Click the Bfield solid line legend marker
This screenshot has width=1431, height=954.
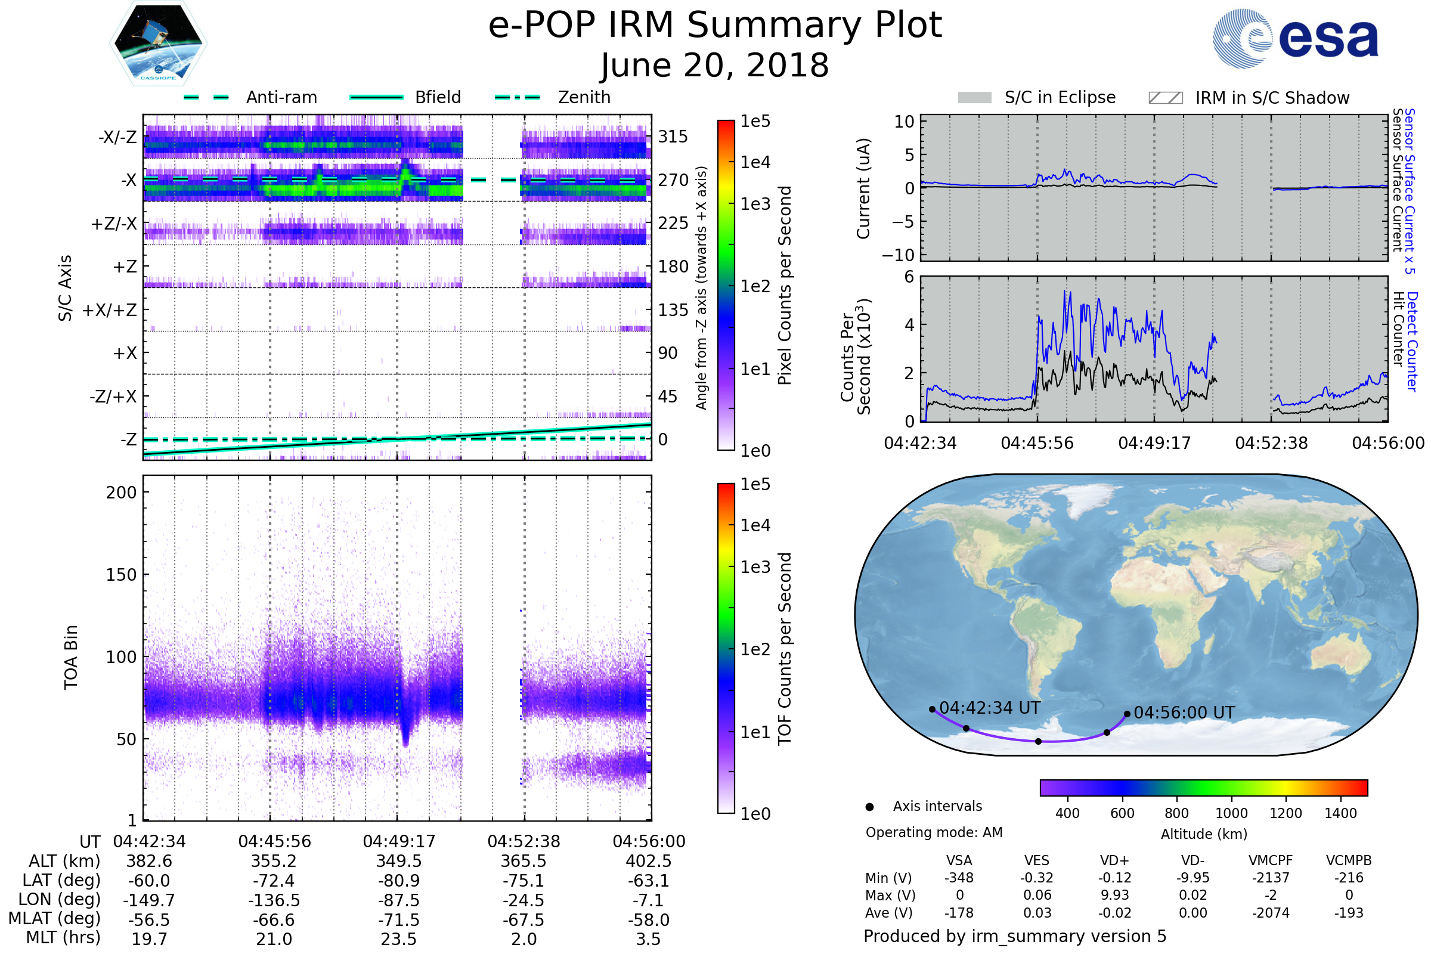376,97
